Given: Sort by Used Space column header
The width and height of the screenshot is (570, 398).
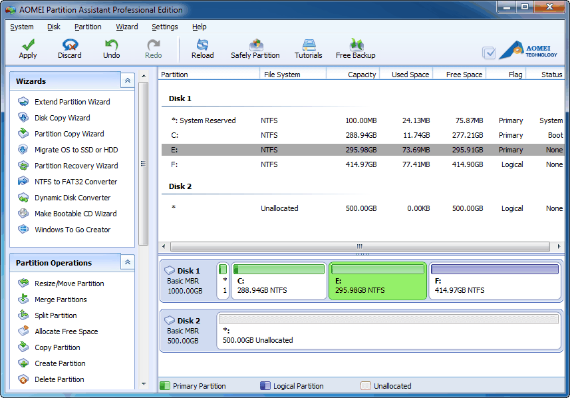Looking at the screenshot, I should coord(406,75).
